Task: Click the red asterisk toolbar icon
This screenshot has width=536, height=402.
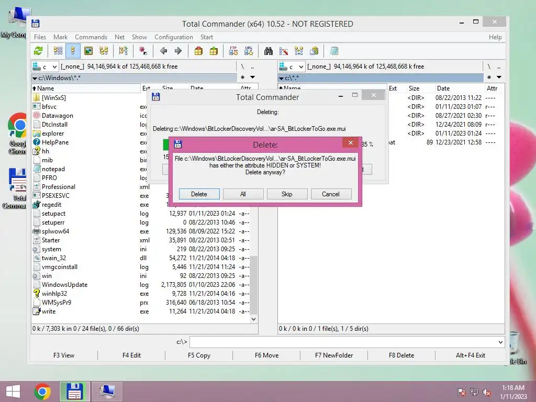Action: coord(143,51)
